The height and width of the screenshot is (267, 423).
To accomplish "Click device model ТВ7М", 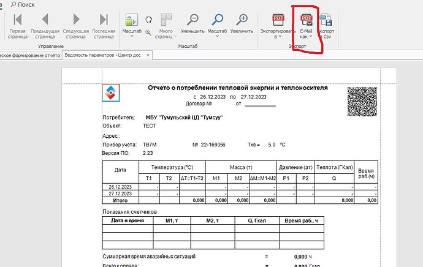I will [150, 145].
